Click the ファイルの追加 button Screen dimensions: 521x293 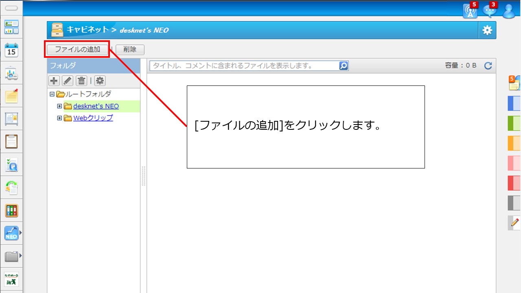[x=77, y=50]
